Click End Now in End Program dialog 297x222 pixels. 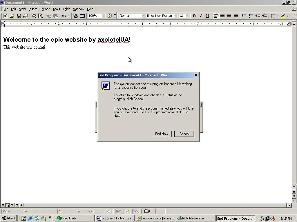(162, 134)
